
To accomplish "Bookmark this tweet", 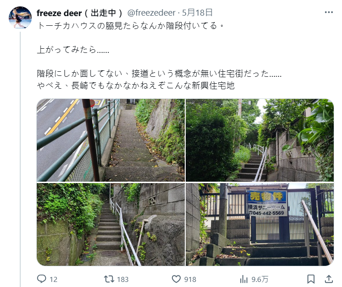I will tap(311, 279).
